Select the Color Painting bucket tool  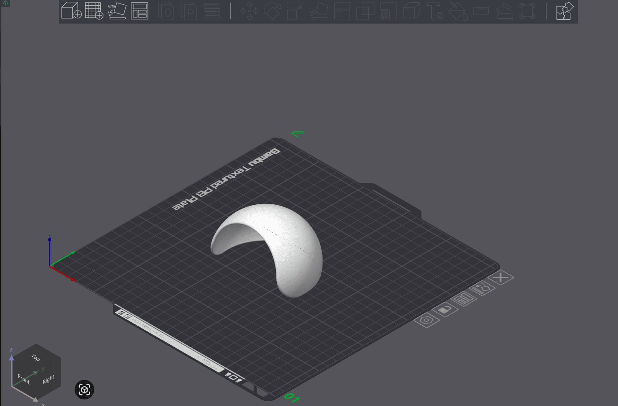coord(458,11)
